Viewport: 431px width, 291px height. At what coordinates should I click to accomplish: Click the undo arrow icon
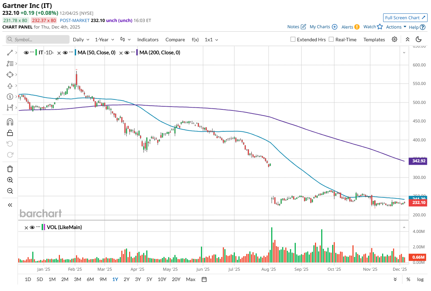pyautogui.click(x=10, y=144)
